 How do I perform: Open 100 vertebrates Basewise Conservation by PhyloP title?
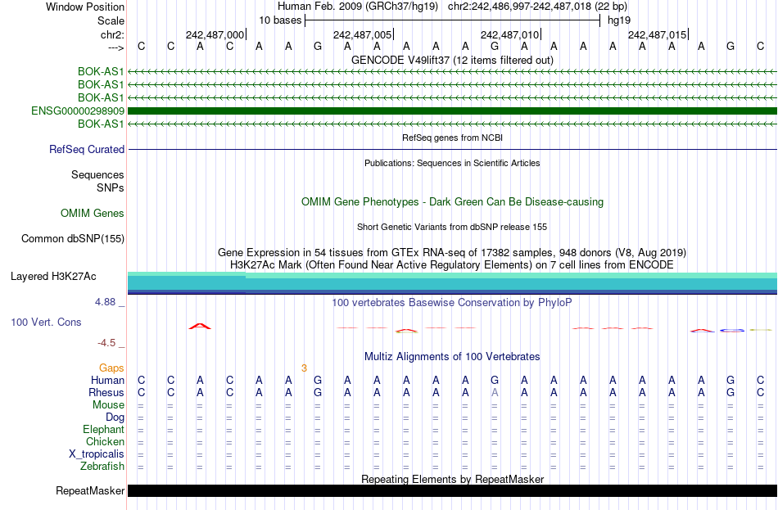452,303
